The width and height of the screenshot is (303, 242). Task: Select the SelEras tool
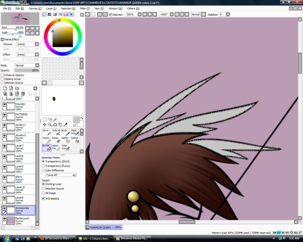pos(75,140)
